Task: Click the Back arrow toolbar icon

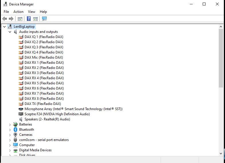Action: (x=5, y=19)
